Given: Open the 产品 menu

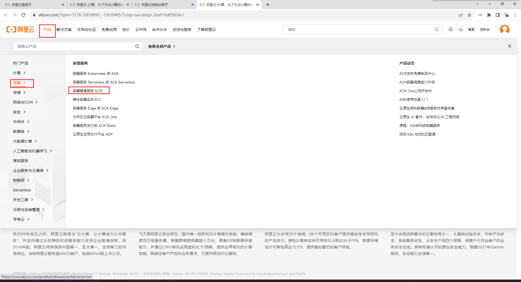Looking at the screenshot, I should click(x=47, y=30).
